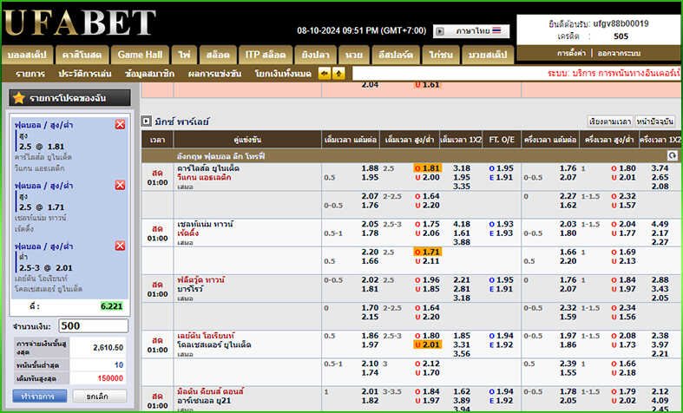Select highlighted over odds 1.81 for Carlisle match
The image size is (683, 413).
(x=427, y=168)
